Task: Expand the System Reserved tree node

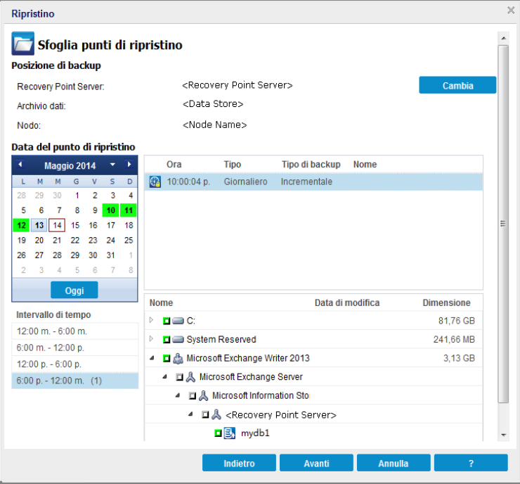Action: (x=152, y=338)
